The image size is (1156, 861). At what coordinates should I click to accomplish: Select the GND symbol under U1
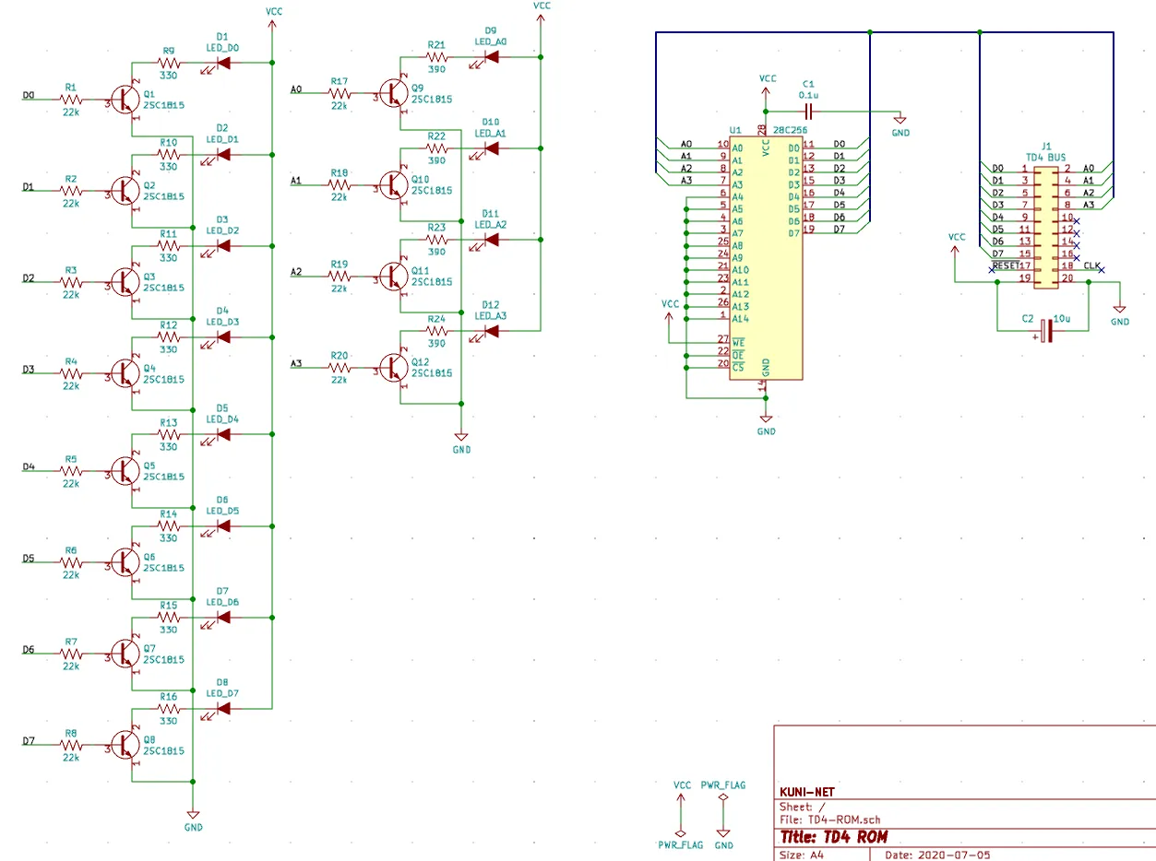(766, 419)
